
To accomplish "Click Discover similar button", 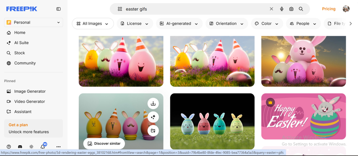I will pos(104,144).
